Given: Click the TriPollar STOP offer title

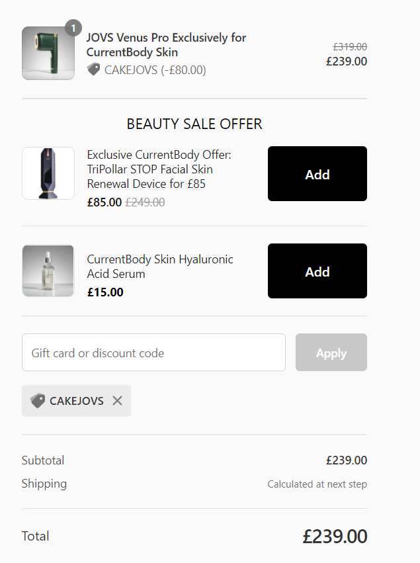Looking at the screenshot, I should point(159,169).
